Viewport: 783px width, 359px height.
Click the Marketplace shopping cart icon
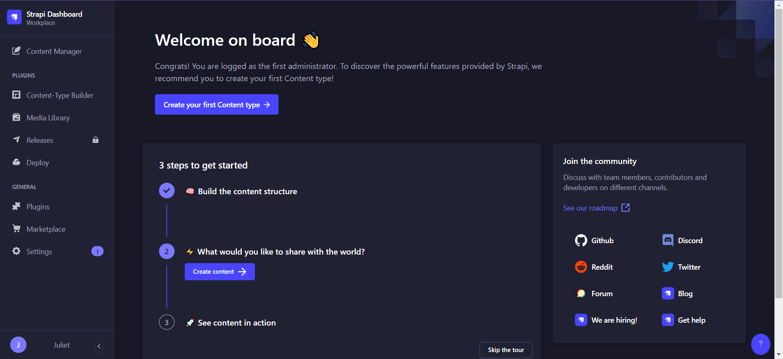(x=16, y=229)
